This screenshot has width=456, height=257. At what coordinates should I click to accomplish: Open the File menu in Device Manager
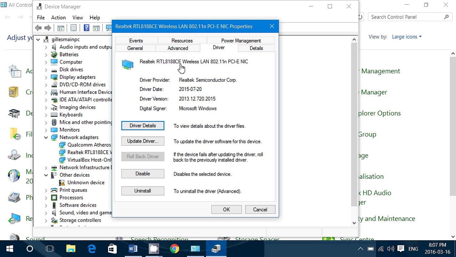click(x=41, y=17)
